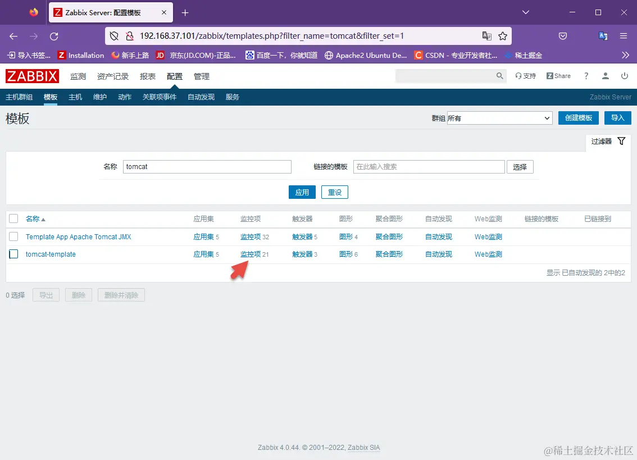Switch to 服务 submenu
Image resolution: width=637 pixels, height=460 pixels.
(x=233, y=97)
